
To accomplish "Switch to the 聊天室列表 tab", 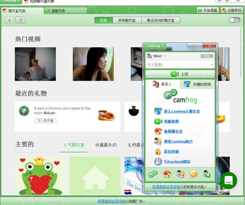I will [x=23, y=11].
